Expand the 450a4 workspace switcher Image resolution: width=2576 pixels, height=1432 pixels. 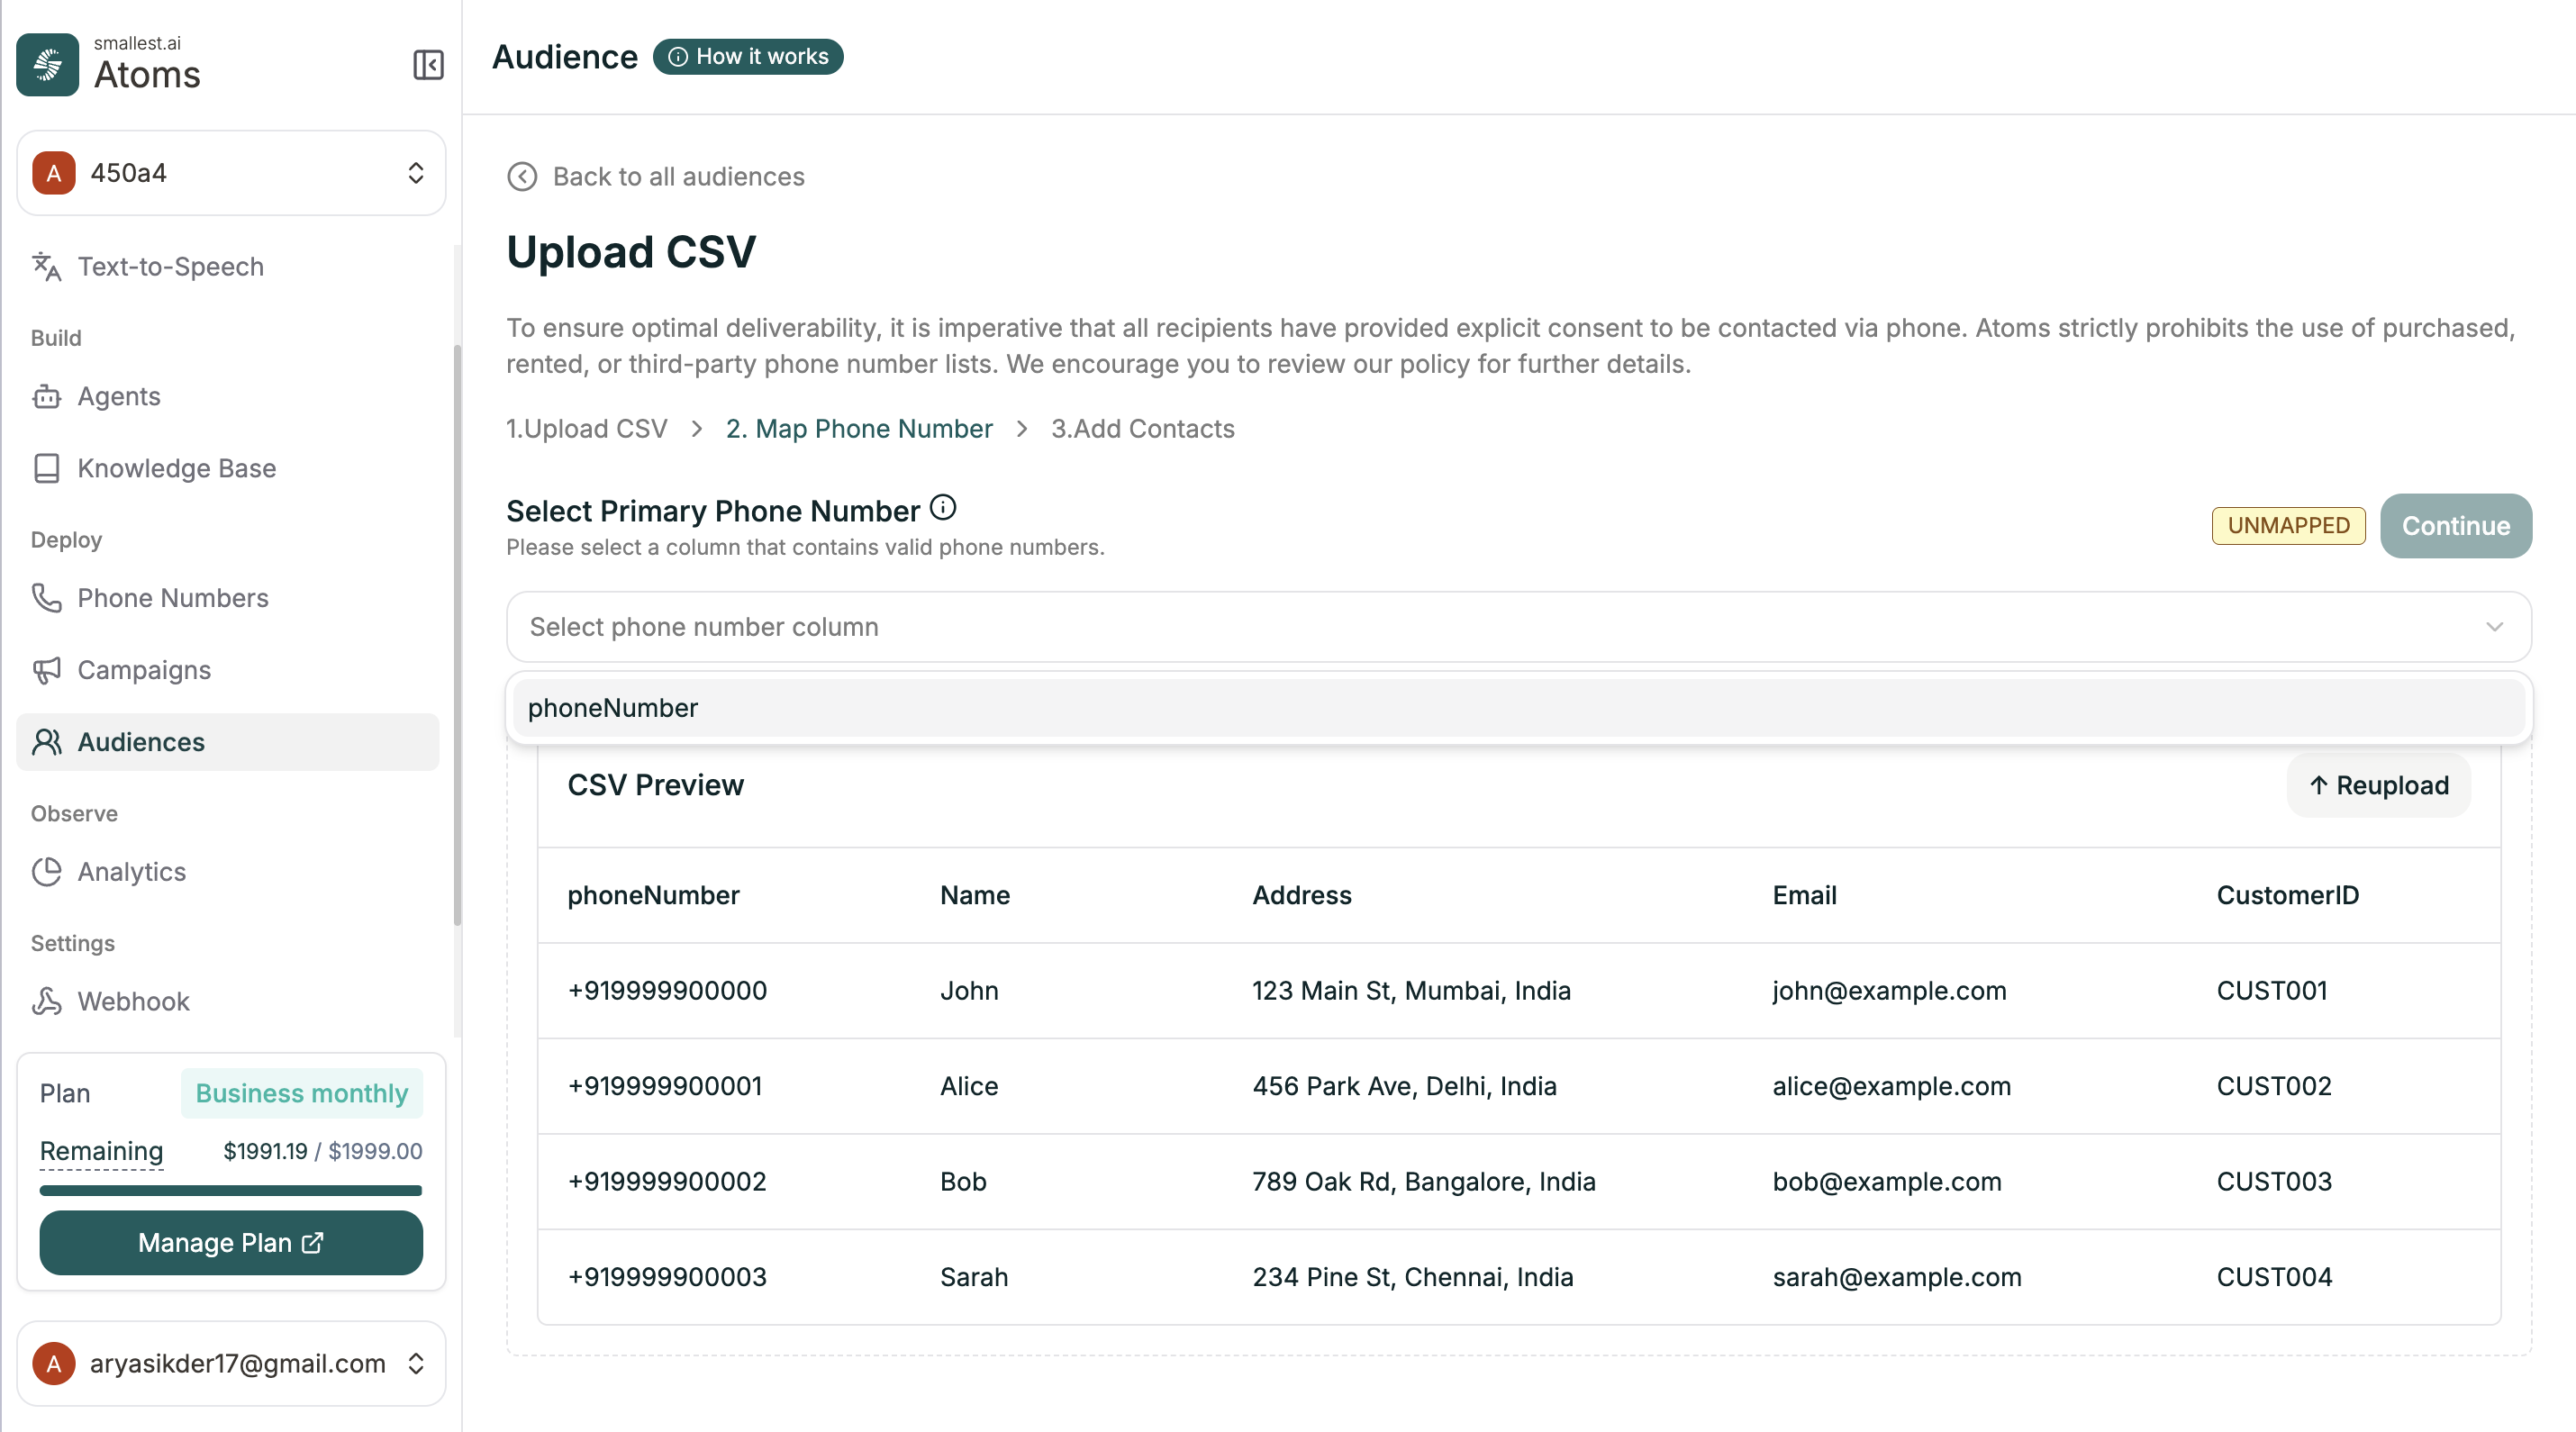[231, 173]
